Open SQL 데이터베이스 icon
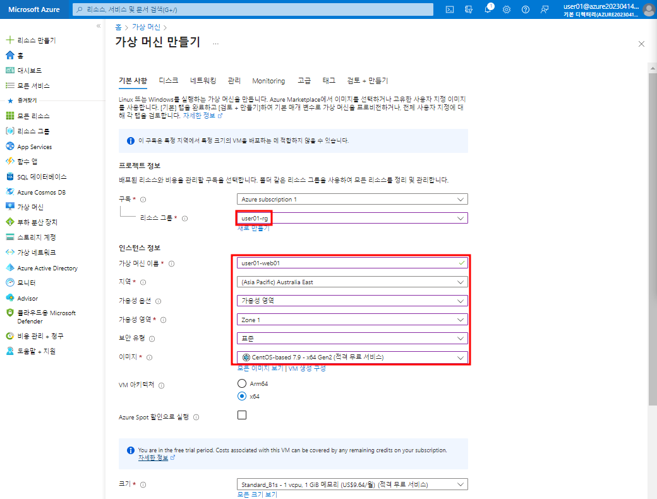The width and height of the screenshot is (657, 499). (x=9, y=176)
